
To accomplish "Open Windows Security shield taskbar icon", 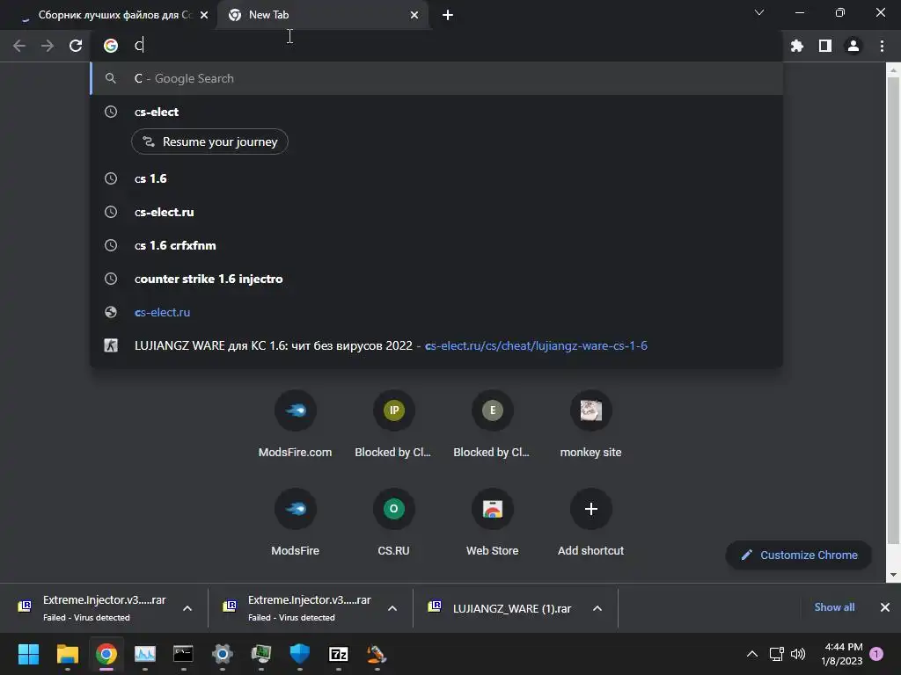I will coord(299,654).
